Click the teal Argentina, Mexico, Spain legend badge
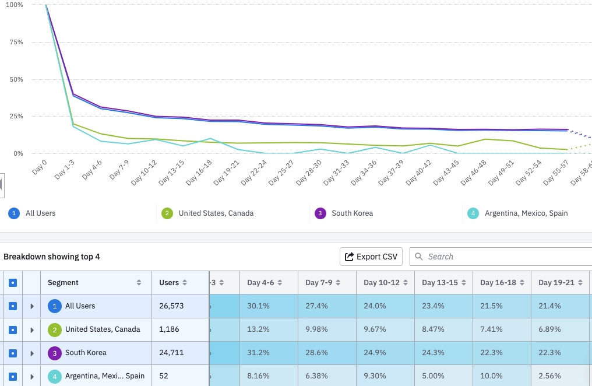 pos(473,213)
